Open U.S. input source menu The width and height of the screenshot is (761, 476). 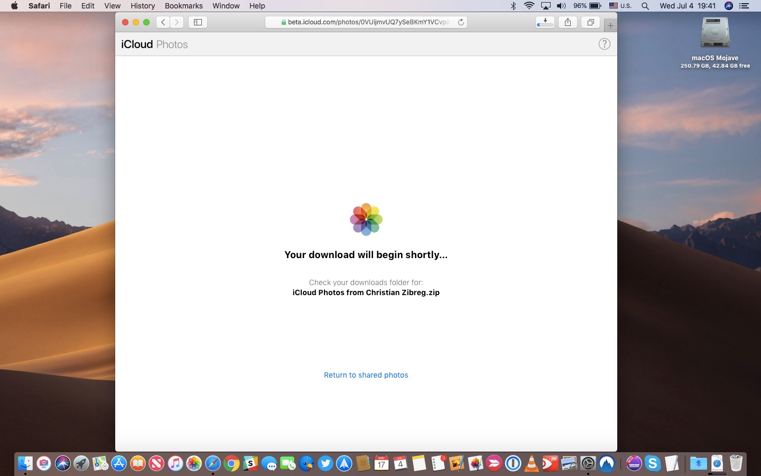[x=620, y=6]
